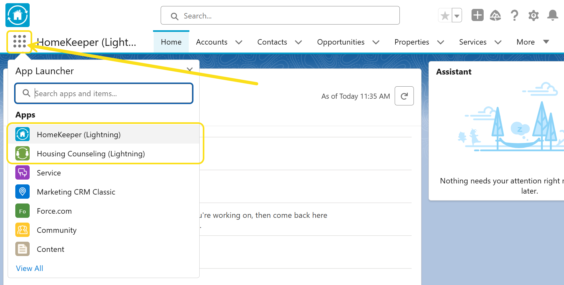Screen dimensions: 564x285
Task: Open the Help question mark icon
Action: (x=514, y=15)
